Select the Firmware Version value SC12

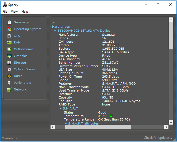tap(106, 66)
